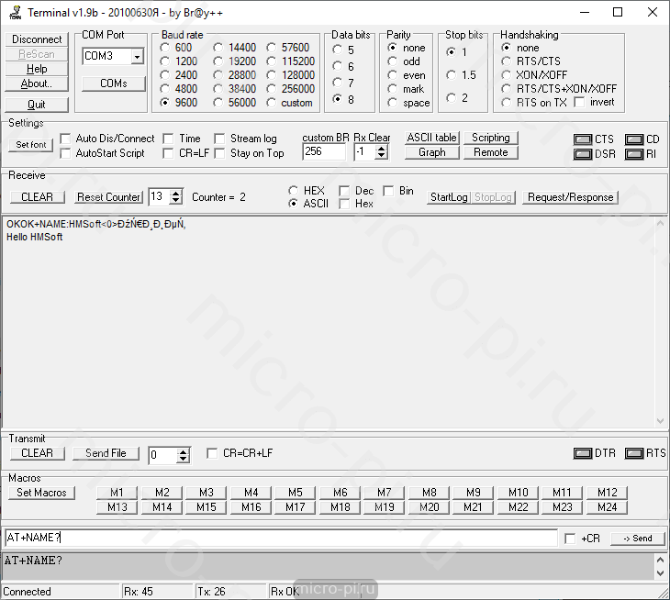Click the RI status indicator

click(633, 154)
